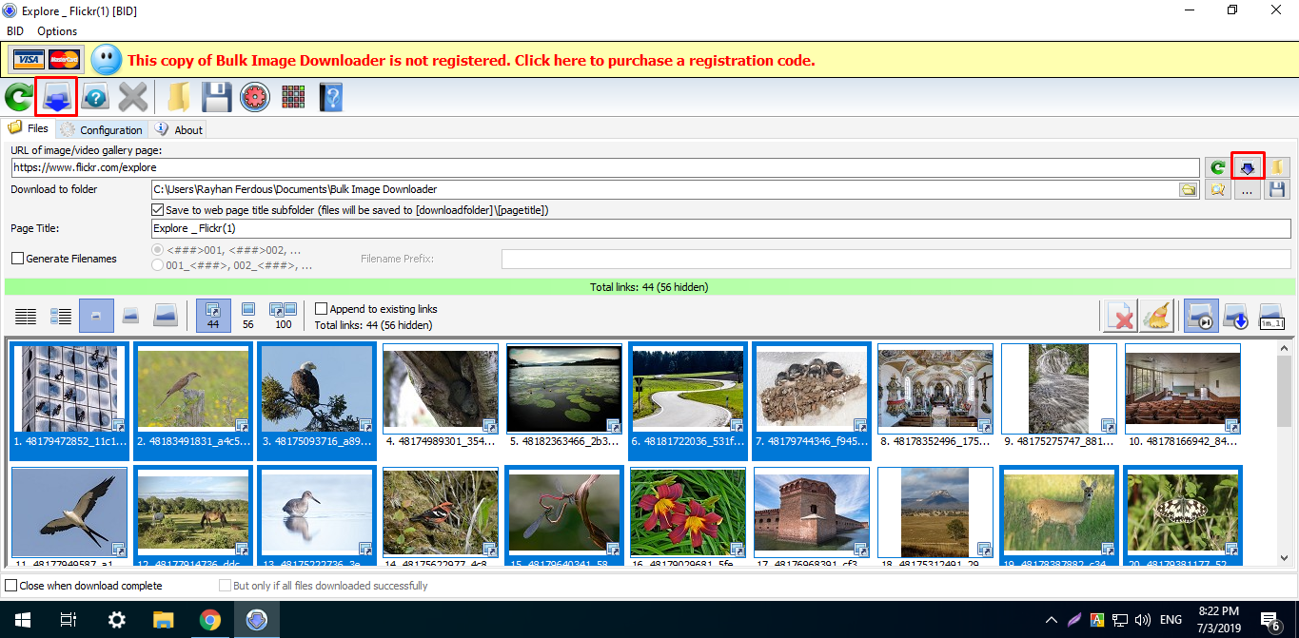Click the URL of gallery page field

pos(605,167)
